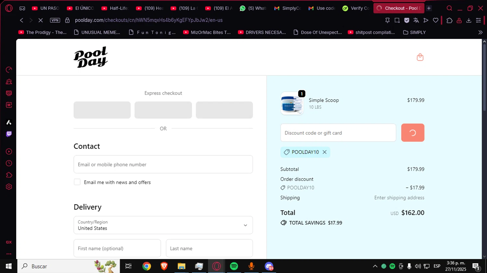Switch to the WhatsApp tab
Screen dimensions: 487x273
click(x=254, y=8)
